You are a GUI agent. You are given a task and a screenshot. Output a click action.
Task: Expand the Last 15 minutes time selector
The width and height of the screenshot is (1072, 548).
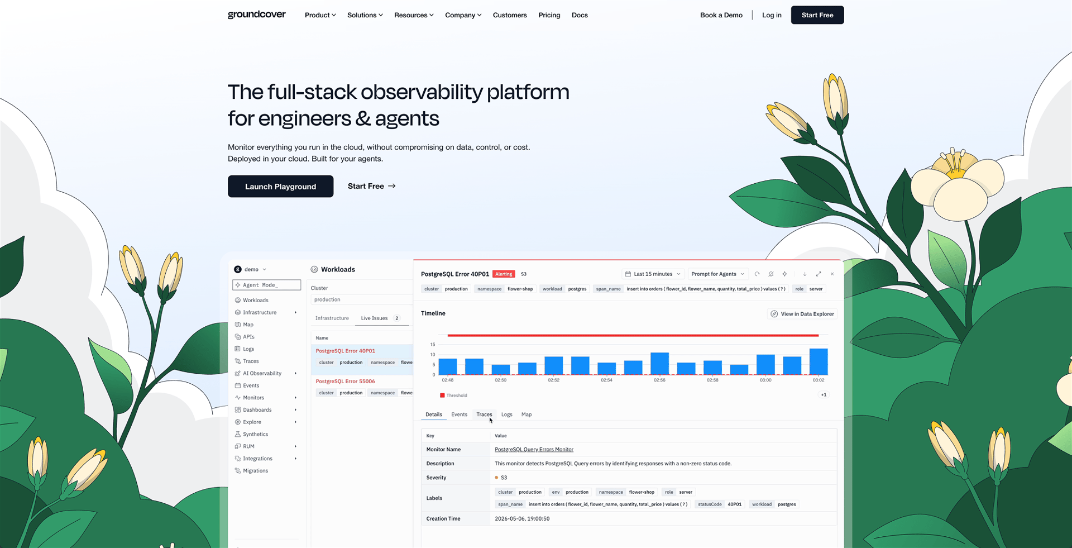coord(653,274)
